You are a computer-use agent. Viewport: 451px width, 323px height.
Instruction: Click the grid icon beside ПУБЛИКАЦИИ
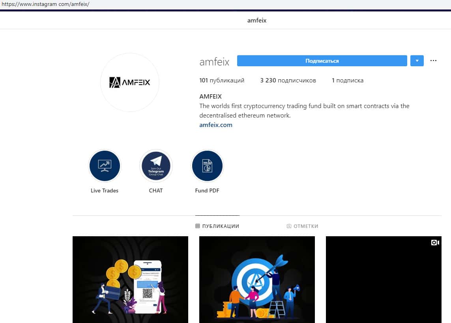click(x=198, y=226)
